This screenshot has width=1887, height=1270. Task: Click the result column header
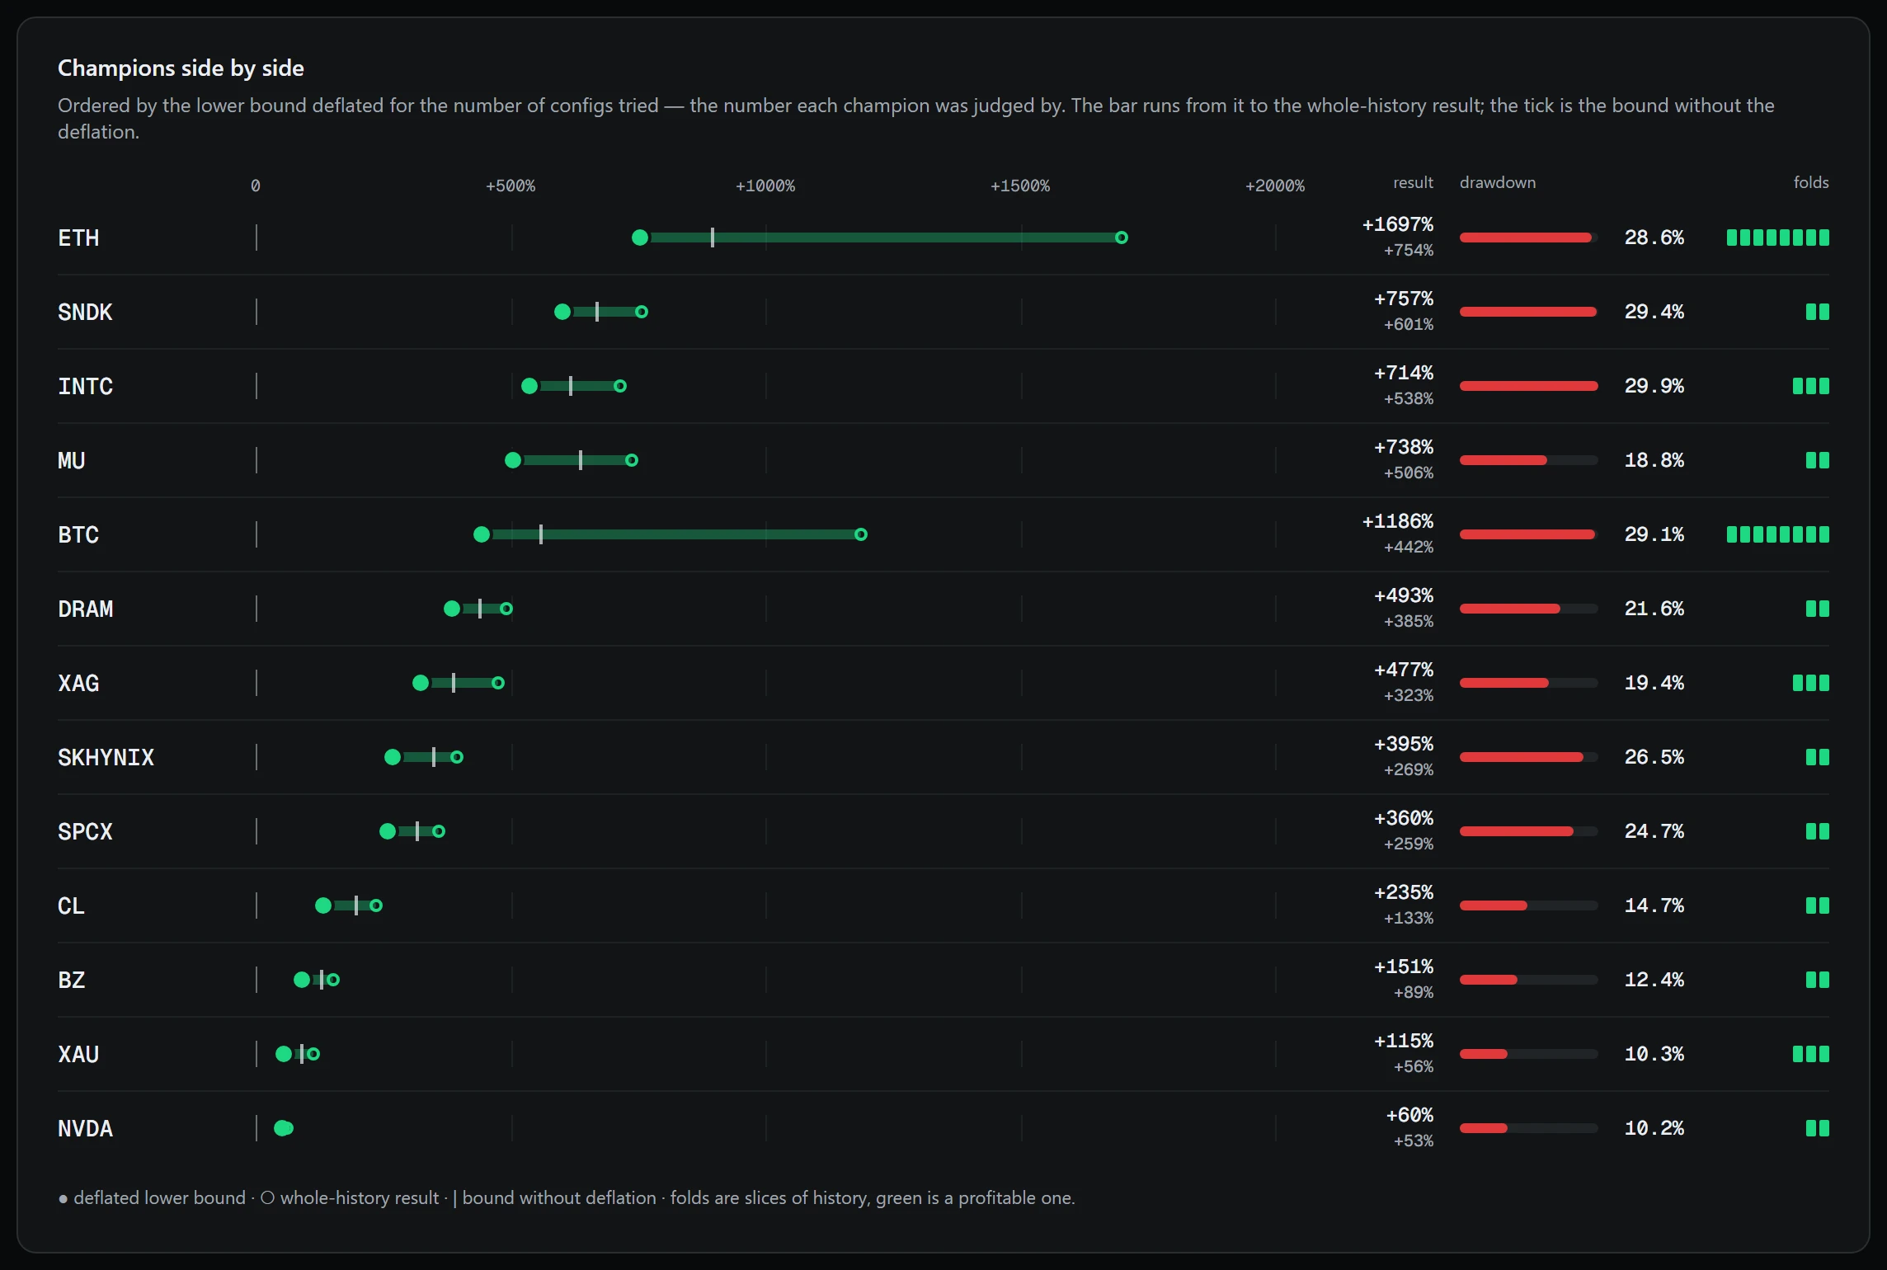coord(1414,182)
